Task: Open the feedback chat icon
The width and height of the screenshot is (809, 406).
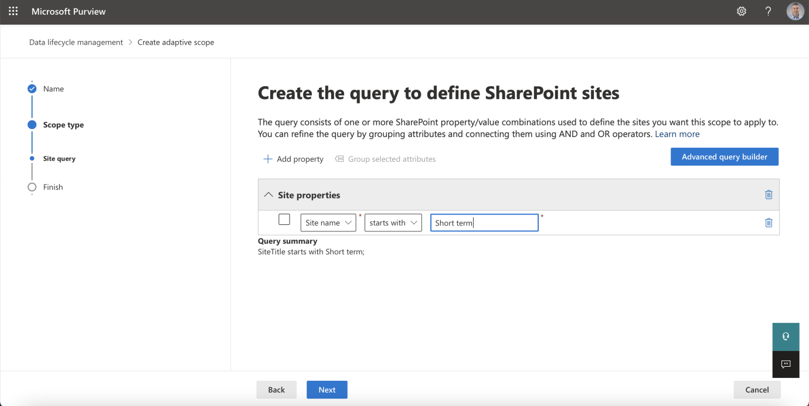Action: (786, 364)
